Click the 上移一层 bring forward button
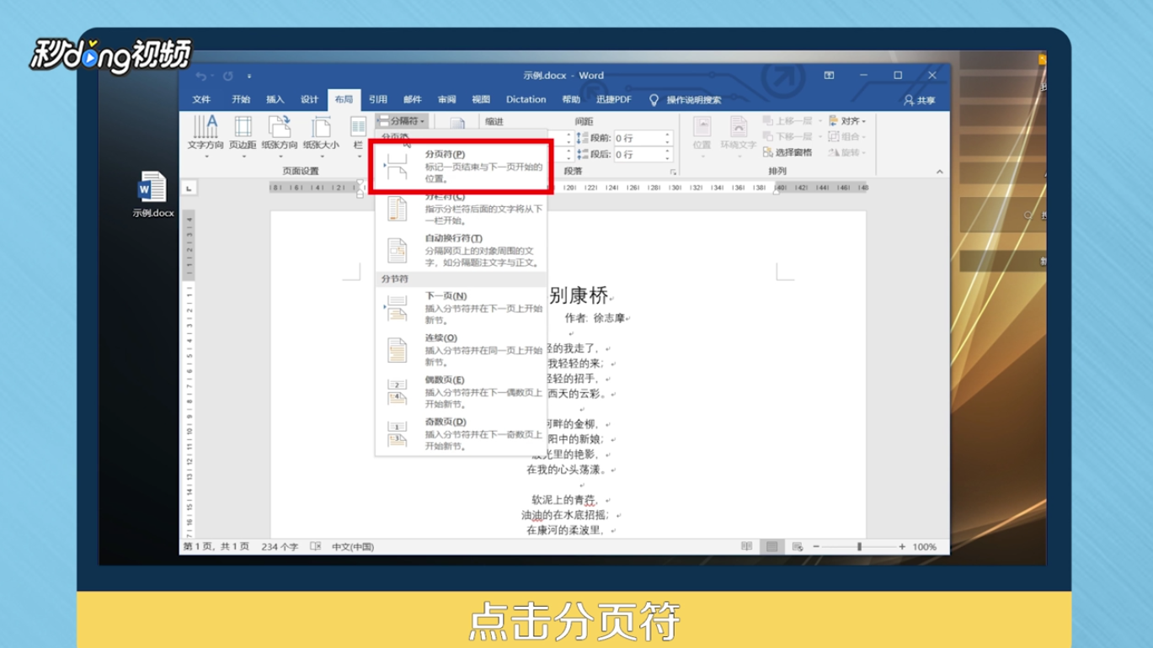 [x=793, y=121]
